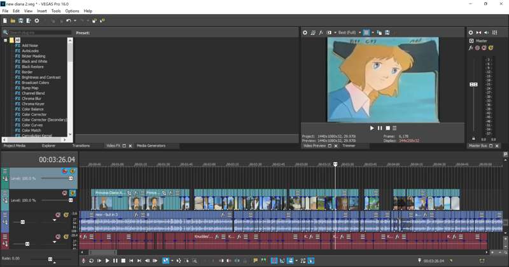Select the Normal Edit tool
The height and width of the screenshot is (267, 509).
(166, 261)
